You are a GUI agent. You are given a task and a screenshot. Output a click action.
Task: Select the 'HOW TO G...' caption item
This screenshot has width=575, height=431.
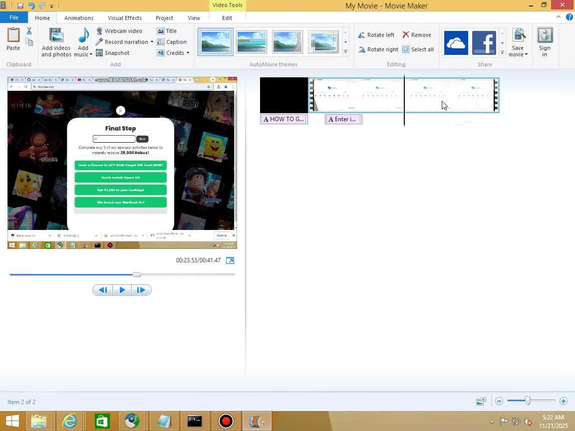click(x=284, y=119)
